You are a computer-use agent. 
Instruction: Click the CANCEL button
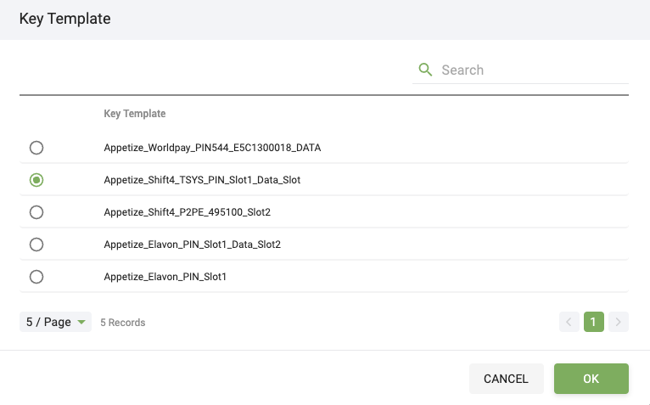506,379
